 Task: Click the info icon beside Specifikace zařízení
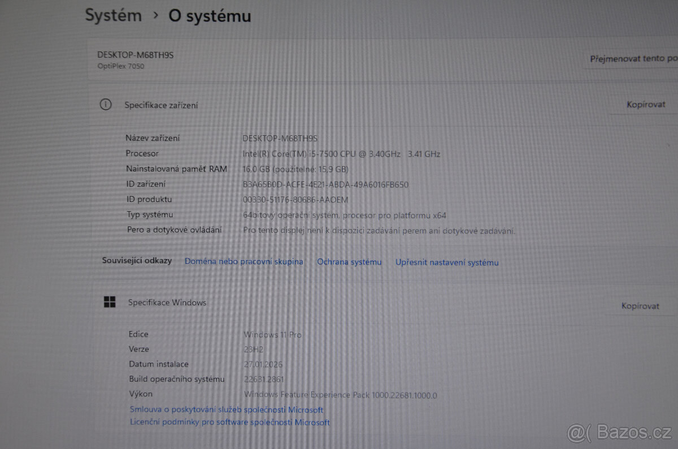pyautogui.click(x=105, y=104)
